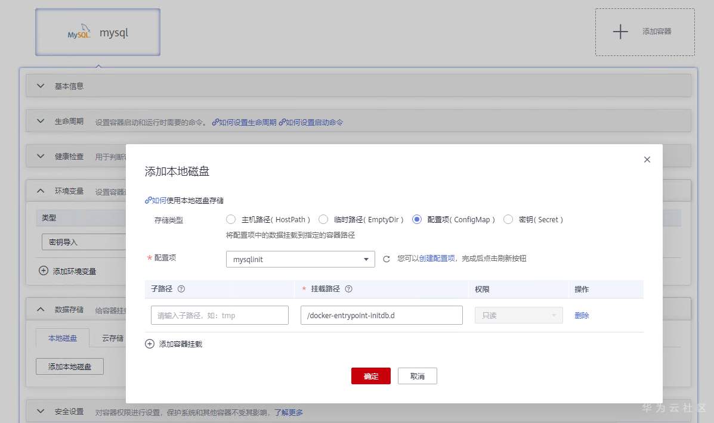This screenshot has width=714, height=423.
Task: Select 临时路径 (EmptyDir) storage type
Action: (x=323, y=220)
